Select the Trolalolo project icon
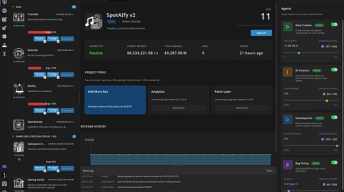This screenshot has height=192, width=344. pyautogui.click(x=18, y=17)
